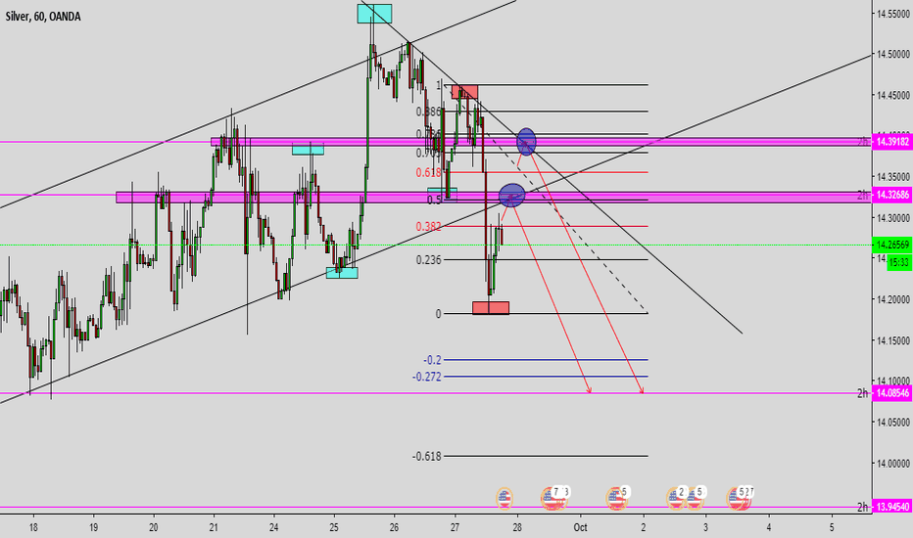Click the green 15:33 bar countdown label

(899, 263)
